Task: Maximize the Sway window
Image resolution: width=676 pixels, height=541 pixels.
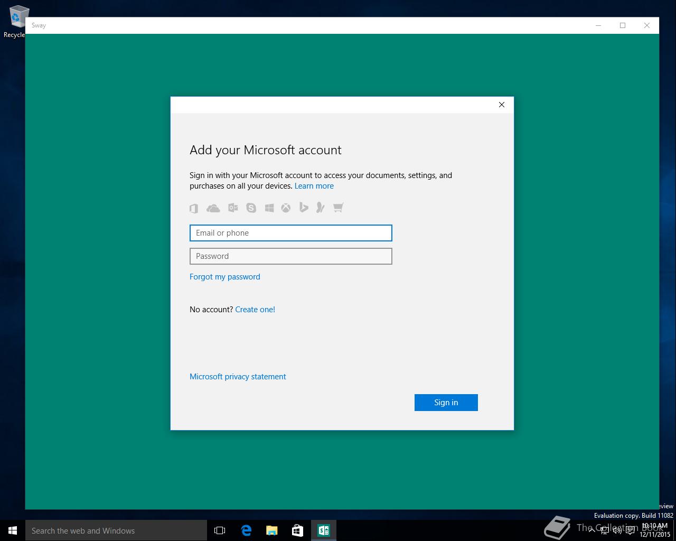Action: click(623, 25)
